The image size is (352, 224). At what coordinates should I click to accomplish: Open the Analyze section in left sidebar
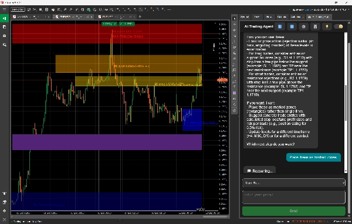pyautogui.click(x=4, y=45)
